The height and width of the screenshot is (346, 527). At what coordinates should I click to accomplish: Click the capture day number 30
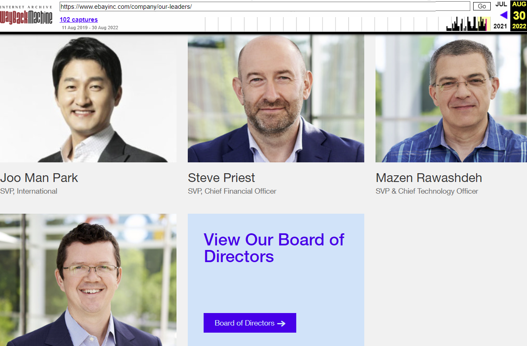pos(519,15)
